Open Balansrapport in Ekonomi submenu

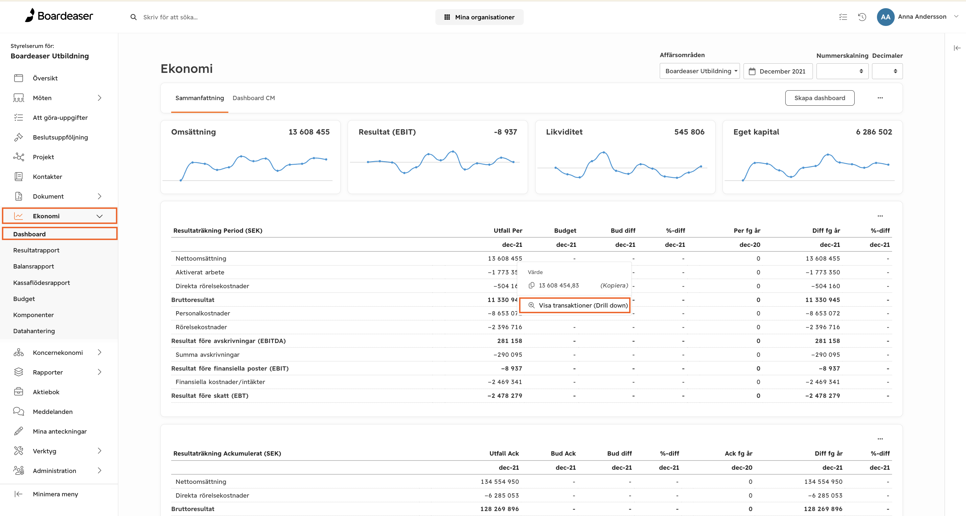[x=34, y=267]
